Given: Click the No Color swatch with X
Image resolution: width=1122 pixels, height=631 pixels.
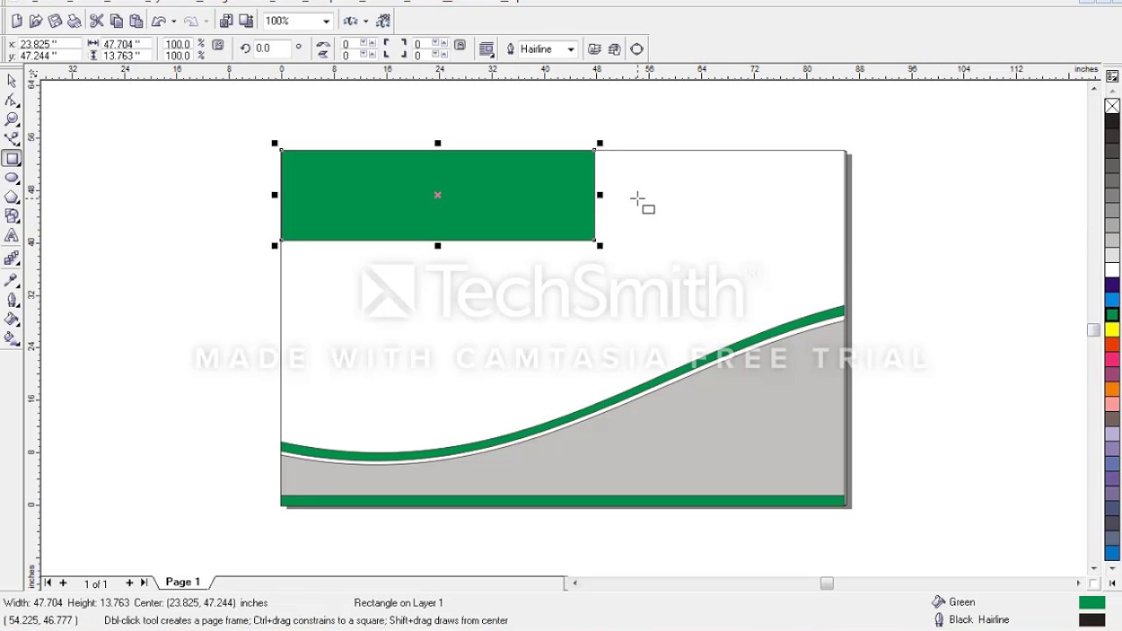Looking at the screenshot, I should (1111, 106).
